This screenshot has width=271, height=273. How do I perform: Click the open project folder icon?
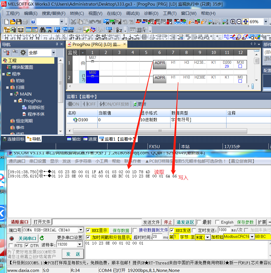pos(13,22)
